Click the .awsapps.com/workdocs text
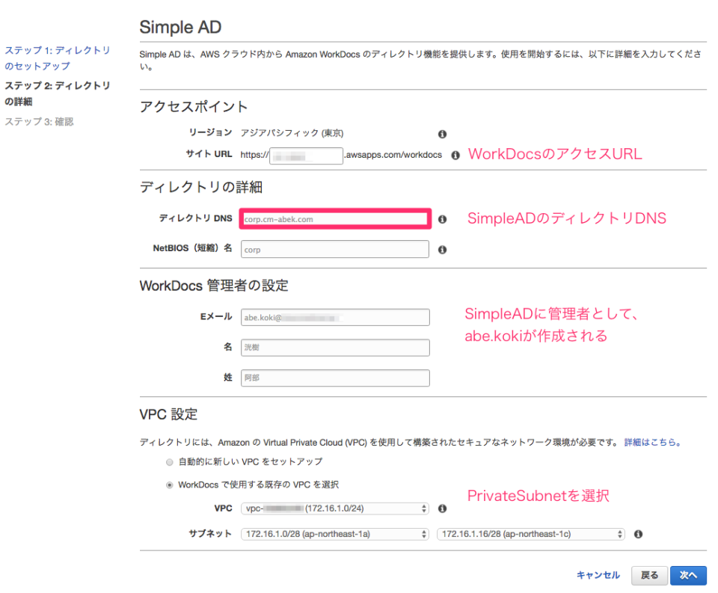Image resolution: width=718 pixels, height=593 pixels. [x=393, y=155]
